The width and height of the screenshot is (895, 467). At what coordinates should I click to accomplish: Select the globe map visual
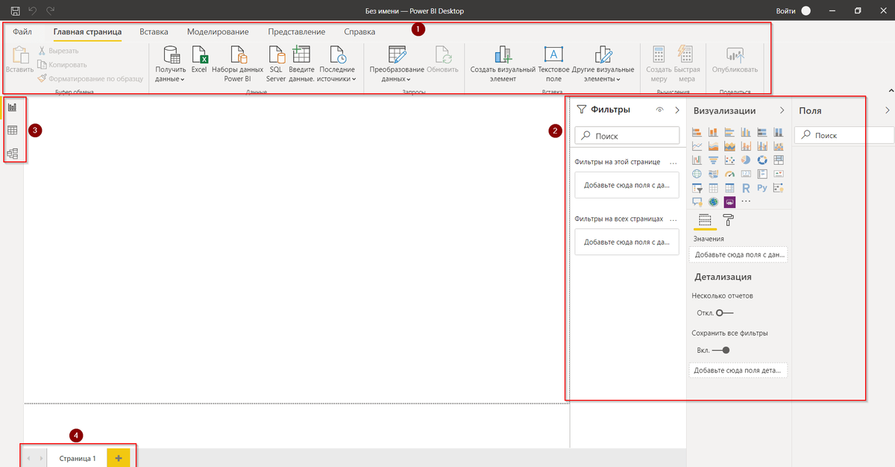pos(697,174)
